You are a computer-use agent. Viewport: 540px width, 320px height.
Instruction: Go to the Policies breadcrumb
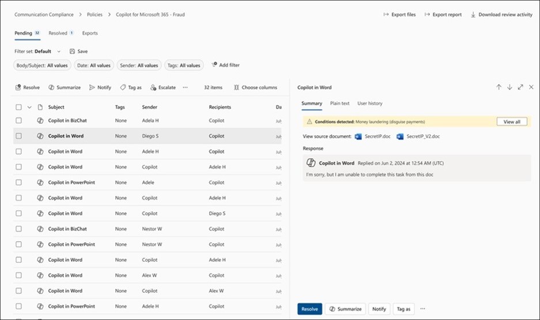pyautogui.click(x=95, y=14)
